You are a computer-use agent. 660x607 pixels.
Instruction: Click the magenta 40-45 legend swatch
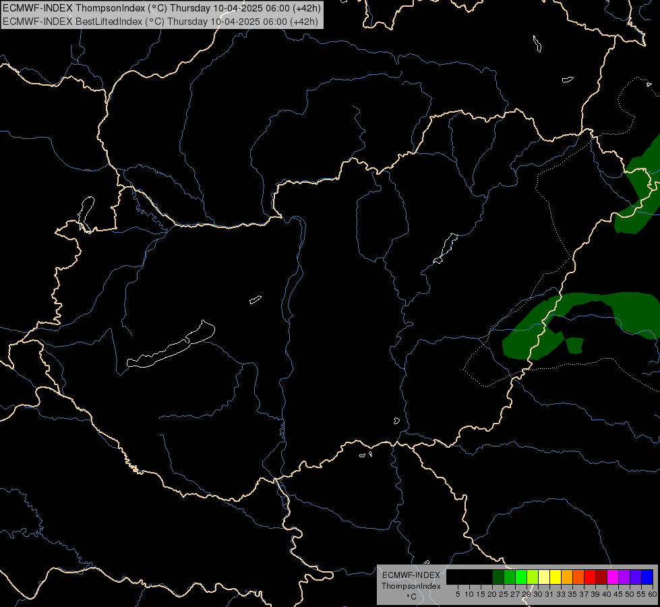click(613, 577)
